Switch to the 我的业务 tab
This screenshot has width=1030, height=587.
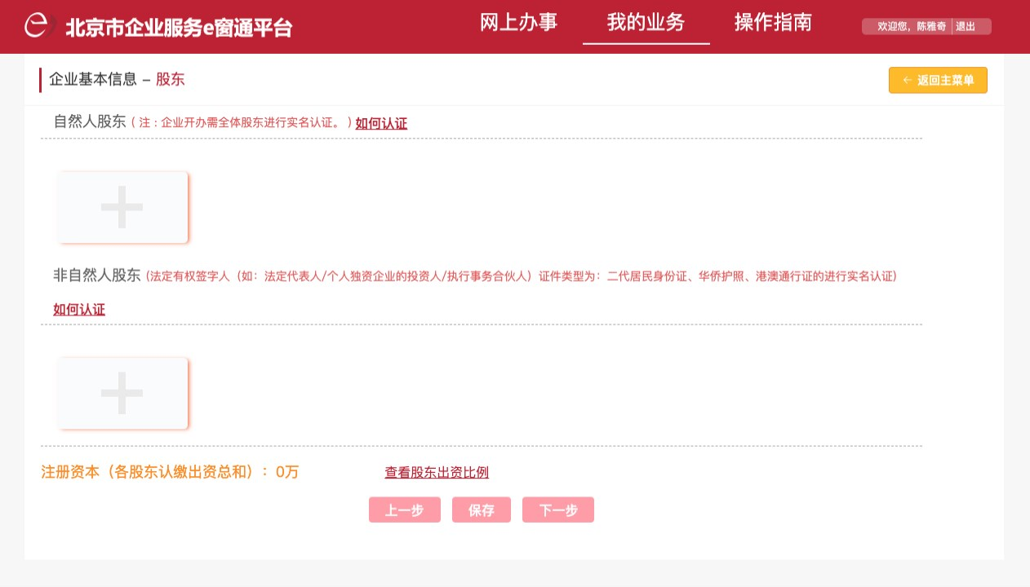click(x=646, y=23)
